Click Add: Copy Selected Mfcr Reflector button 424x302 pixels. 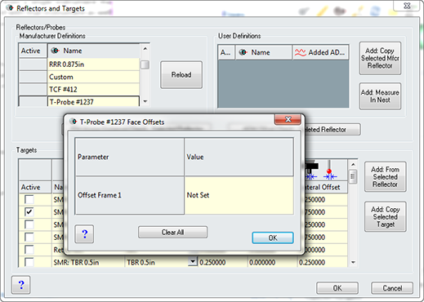tap(380, 58)
